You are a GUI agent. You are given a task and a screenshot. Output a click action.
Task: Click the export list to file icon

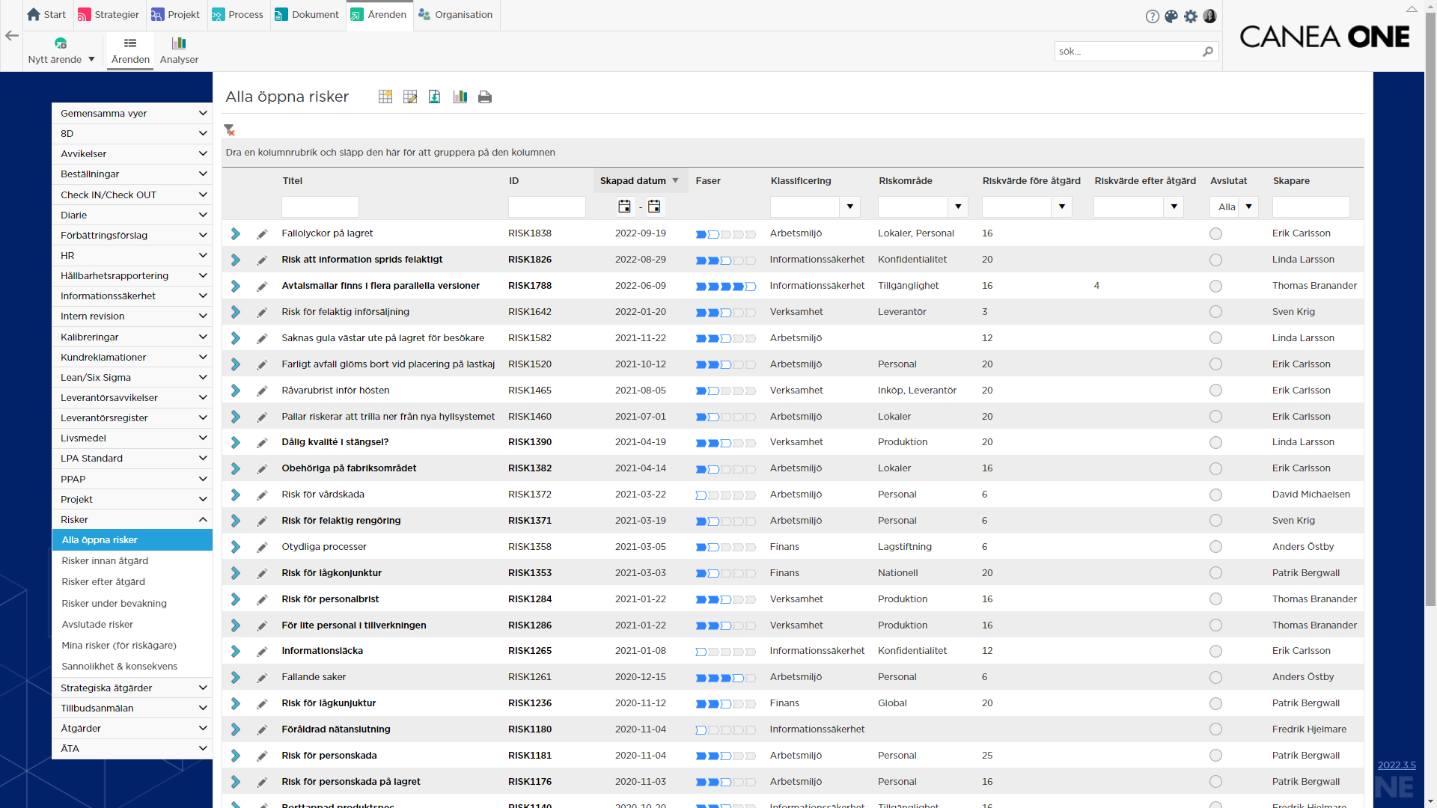coord(435,97)
